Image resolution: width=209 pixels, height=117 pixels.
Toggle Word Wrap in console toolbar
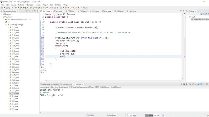coord(196,84)
